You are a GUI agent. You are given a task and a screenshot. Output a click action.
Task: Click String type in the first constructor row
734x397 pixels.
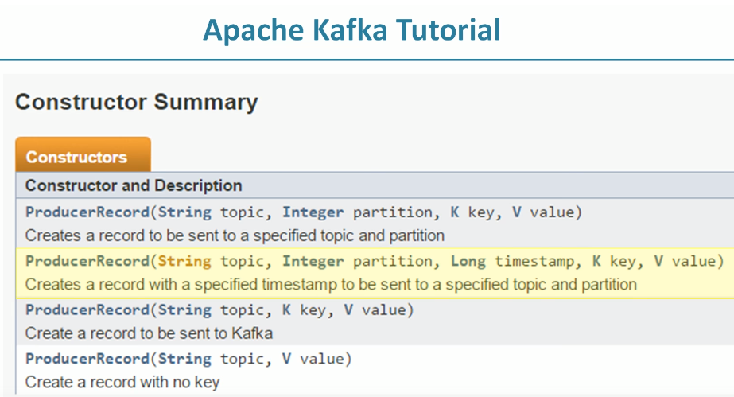coord(184,212)
